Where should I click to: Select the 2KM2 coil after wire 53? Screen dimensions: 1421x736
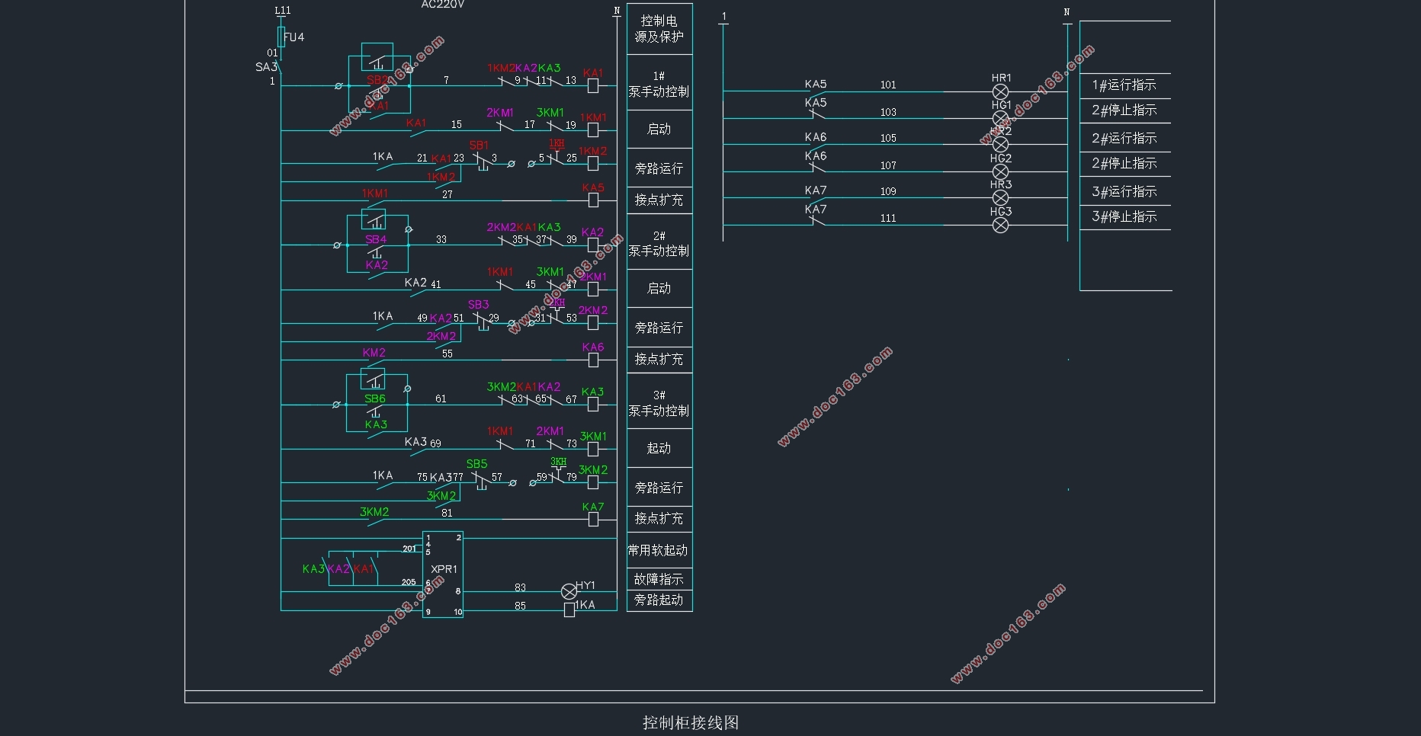(x=593, y=322)
